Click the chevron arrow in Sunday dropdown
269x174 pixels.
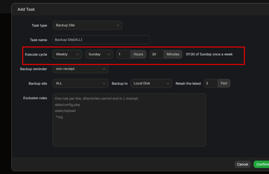coord(109,54)
